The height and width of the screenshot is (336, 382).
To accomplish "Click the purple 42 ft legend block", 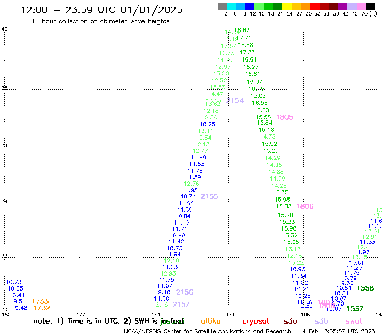I will 343,6.
